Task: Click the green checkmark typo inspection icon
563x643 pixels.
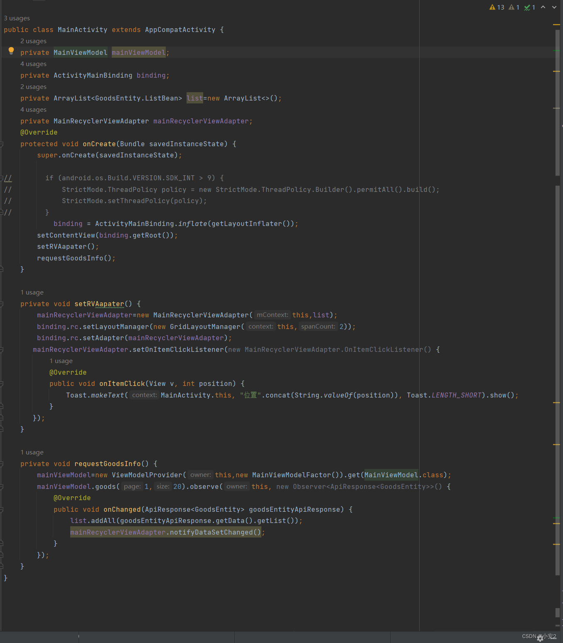Action: tap(529, 7)
